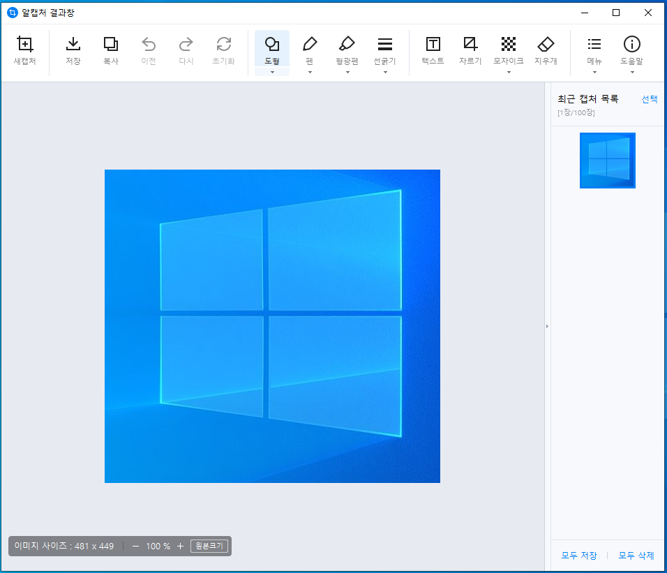Select the 모자이크 mosaic tool
This screenshot has height=573, width=667.
click(x=509, y=49)
